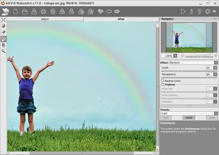Open the Presets dropdown showing r1-sm
Image resolution: width=219 pixels, height=155 pixels.
tap(189, 113)
